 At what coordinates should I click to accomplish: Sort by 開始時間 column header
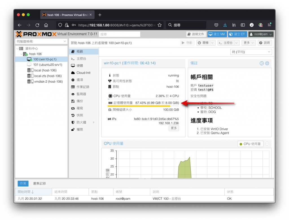(x=33, y=192)
